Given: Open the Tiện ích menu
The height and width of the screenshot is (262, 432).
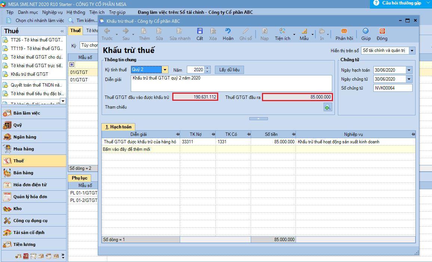Looking at the screenshot, I should pyautogui.click(x=97, y=12).
